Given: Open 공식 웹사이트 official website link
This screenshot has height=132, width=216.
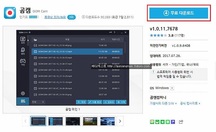Looking at the screenshot, I should tap(190, 103).
